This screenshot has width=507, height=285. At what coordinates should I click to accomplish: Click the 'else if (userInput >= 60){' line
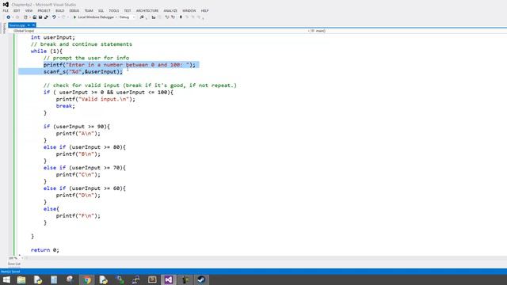click(x=85, y=188)
